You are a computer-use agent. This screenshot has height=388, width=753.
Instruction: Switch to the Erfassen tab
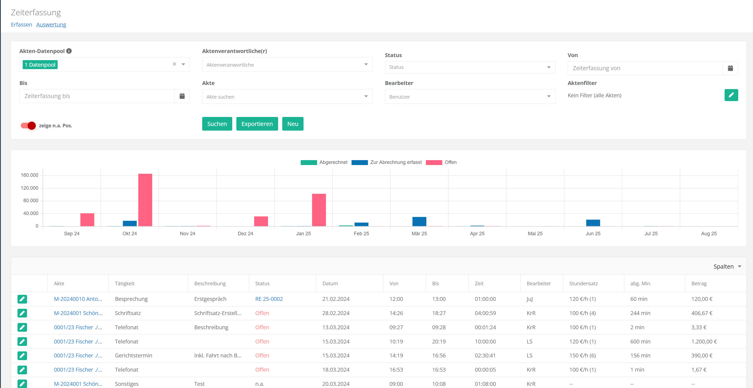point(21,25)
